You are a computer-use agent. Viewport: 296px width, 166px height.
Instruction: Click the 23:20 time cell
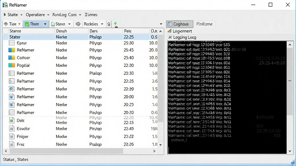tap(129, 43)
